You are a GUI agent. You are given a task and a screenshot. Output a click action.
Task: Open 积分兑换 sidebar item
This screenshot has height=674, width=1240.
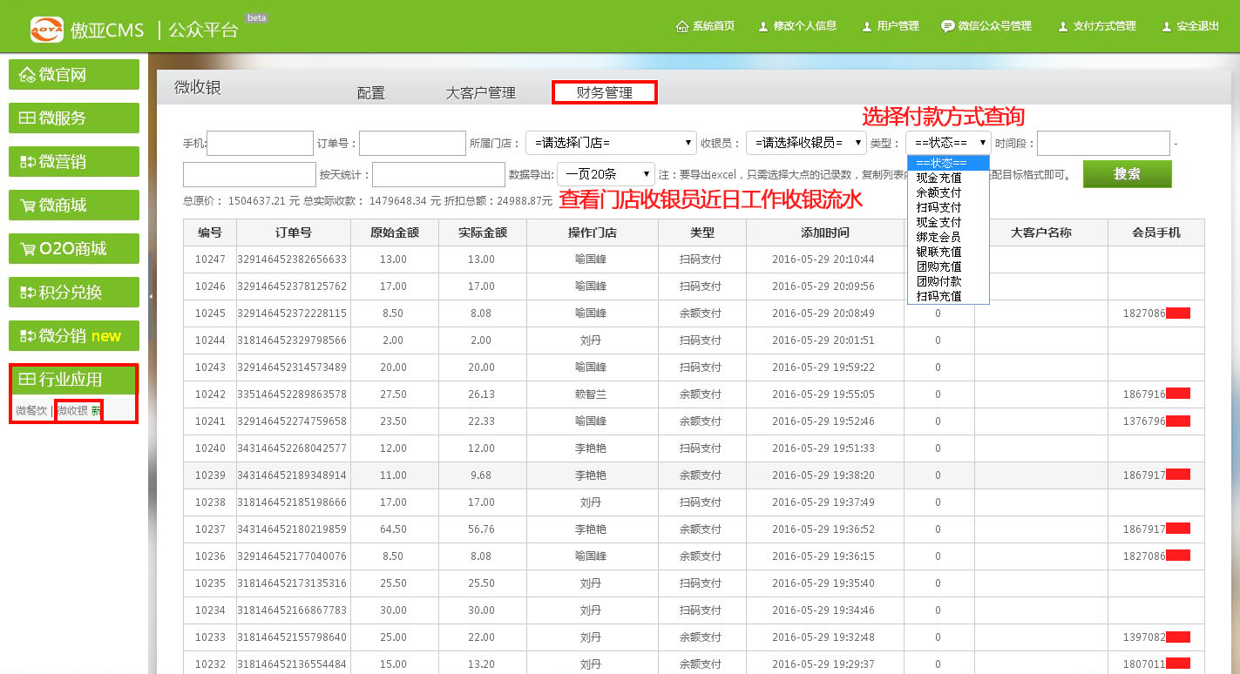click(74, 293)
